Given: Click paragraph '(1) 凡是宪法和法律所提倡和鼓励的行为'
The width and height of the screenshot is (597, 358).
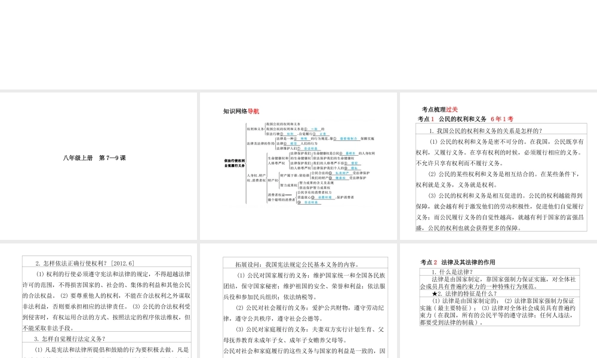Looking at the screenshot, I should click(x=107, y=352).
